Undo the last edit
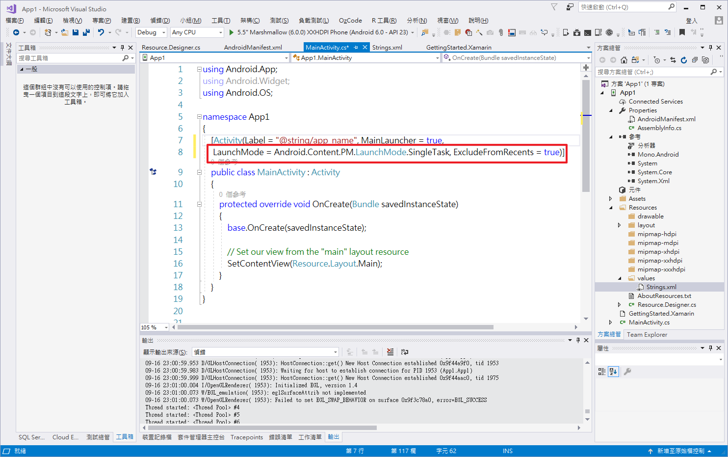Viewport: 728px width, 457px height. pyautogui.click(x=101, y=32)
